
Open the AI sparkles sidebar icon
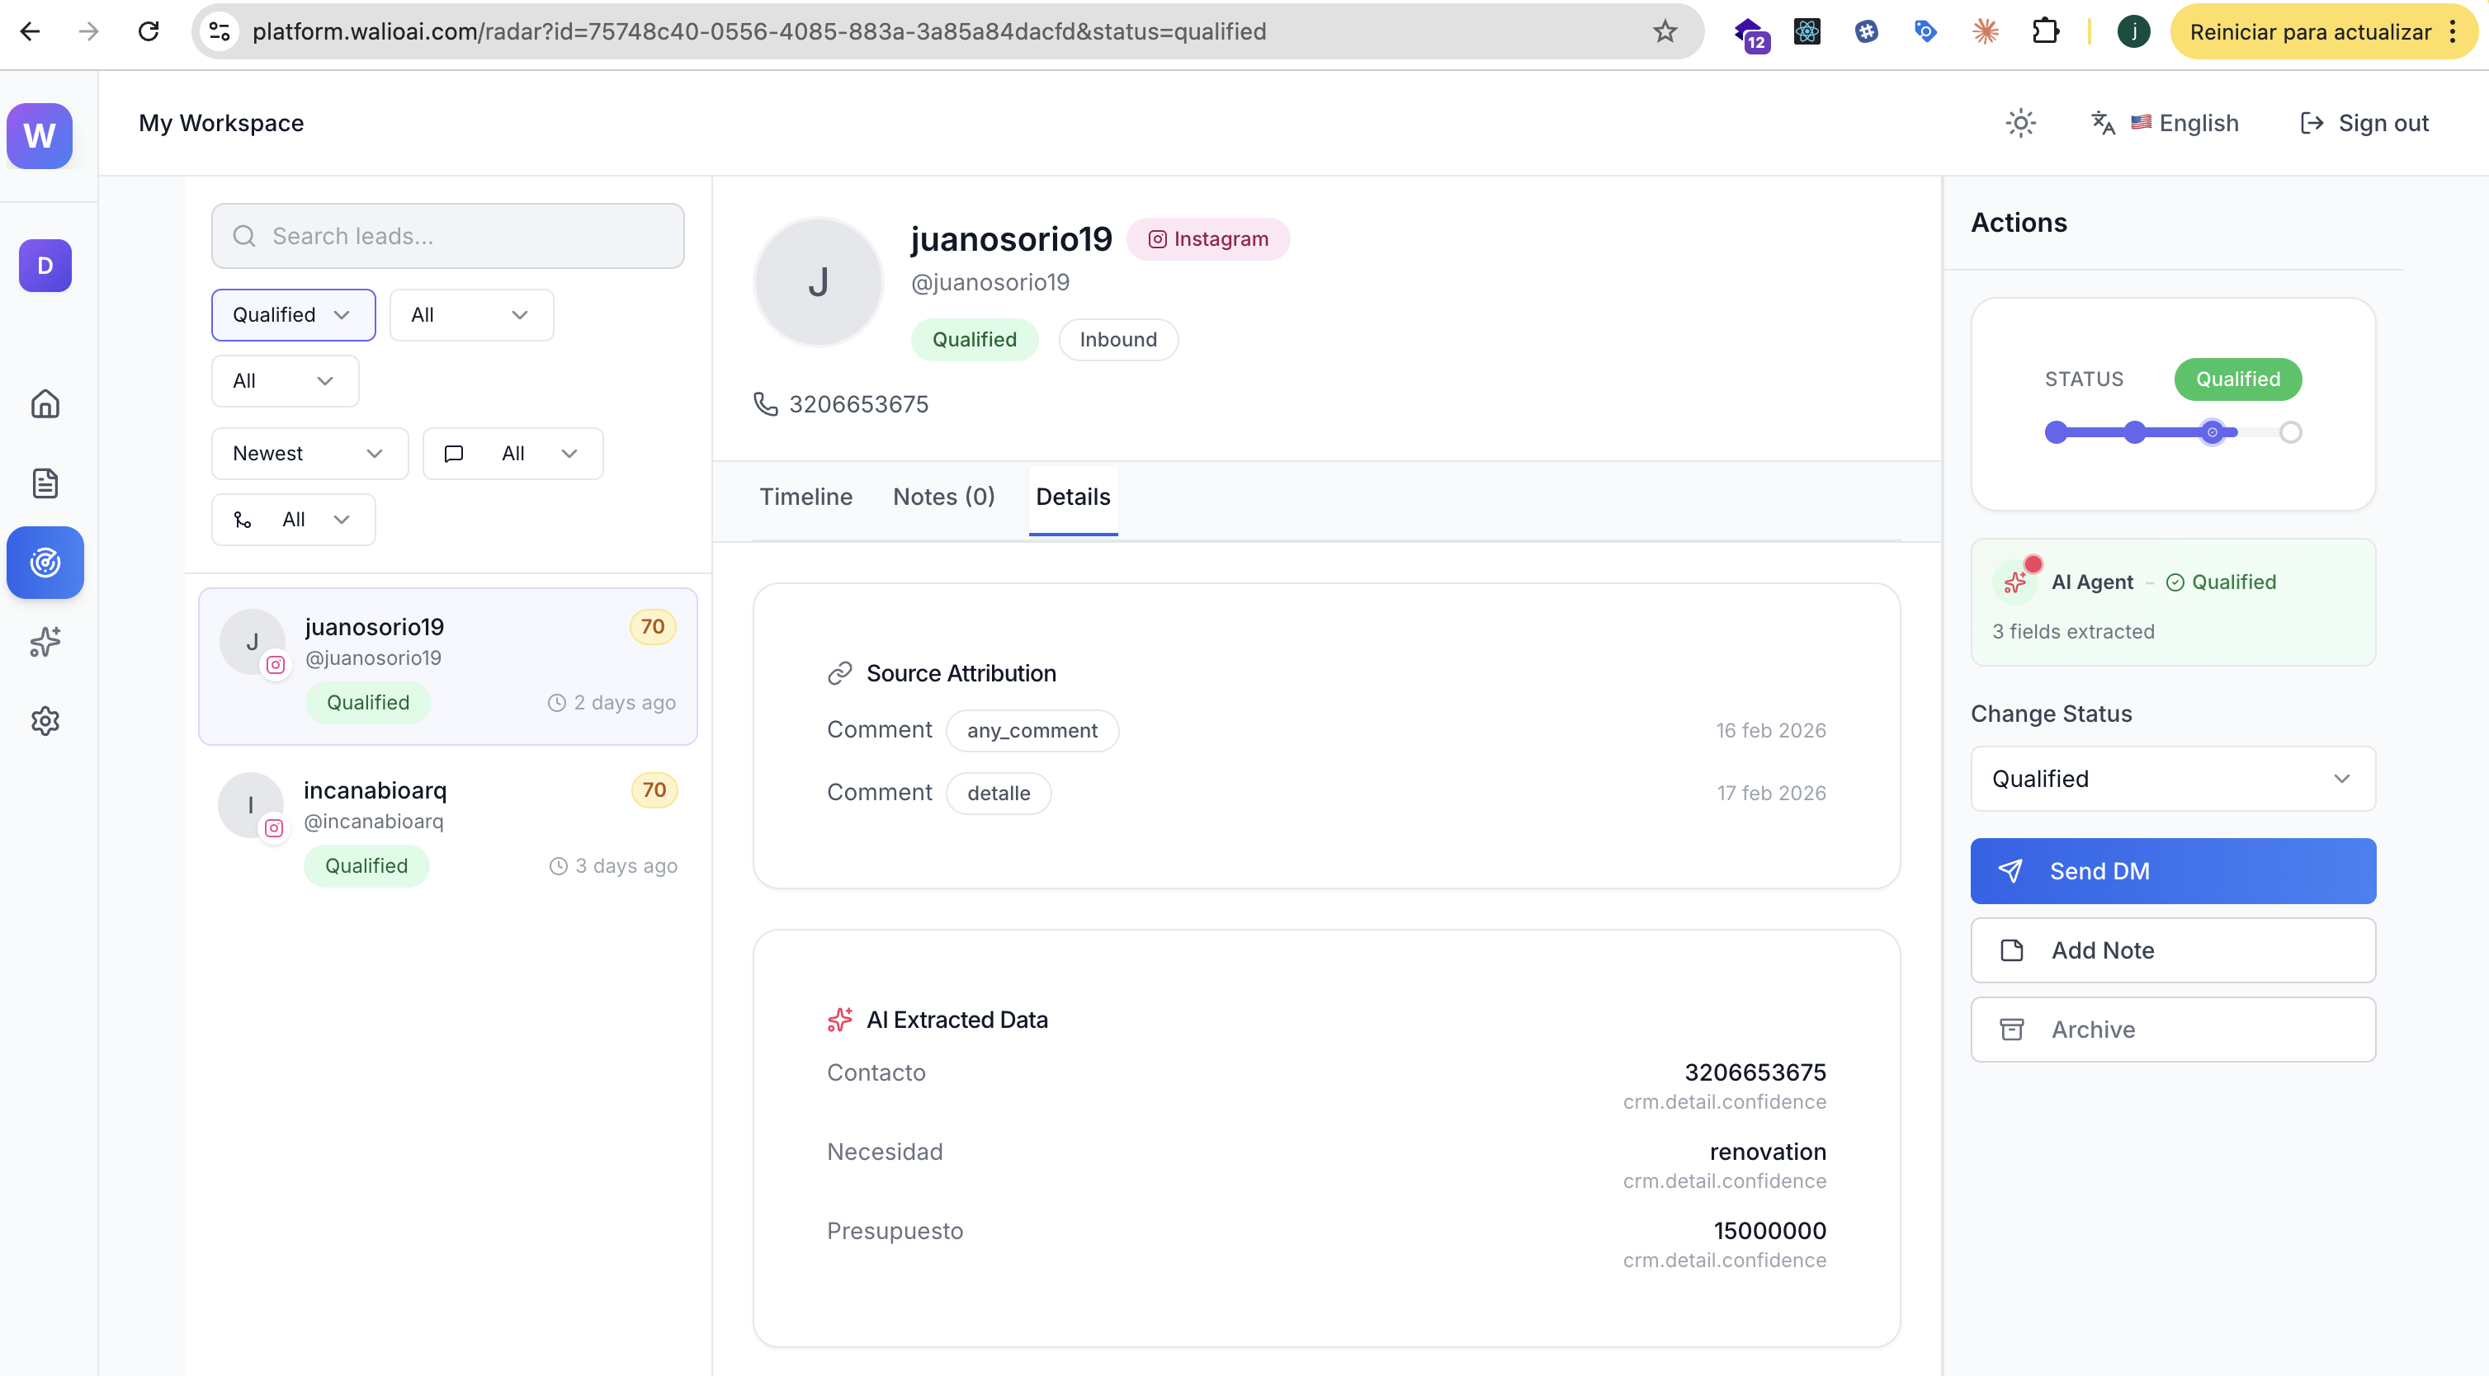pos(45,641)
